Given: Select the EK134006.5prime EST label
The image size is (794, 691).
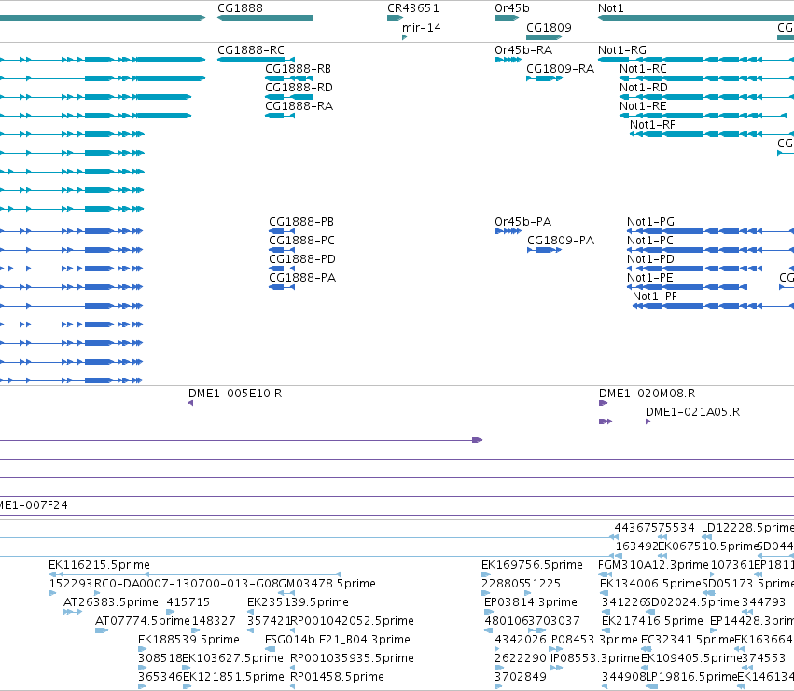Looking at the screenshot, I should pos(650,584).
